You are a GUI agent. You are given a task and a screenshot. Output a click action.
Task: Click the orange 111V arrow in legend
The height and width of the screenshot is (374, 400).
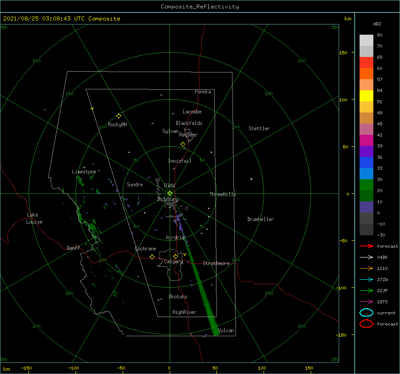tap(366, 268)
